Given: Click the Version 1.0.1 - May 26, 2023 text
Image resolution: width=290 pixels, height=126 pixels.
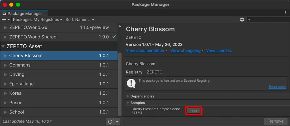Looking at the screenshot, I should 154,44.
